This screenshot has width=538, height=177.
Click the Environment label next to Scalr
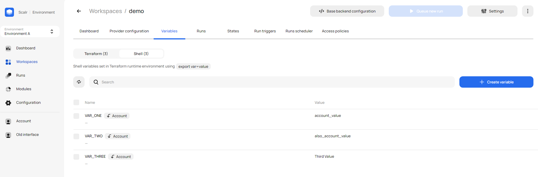44,12
